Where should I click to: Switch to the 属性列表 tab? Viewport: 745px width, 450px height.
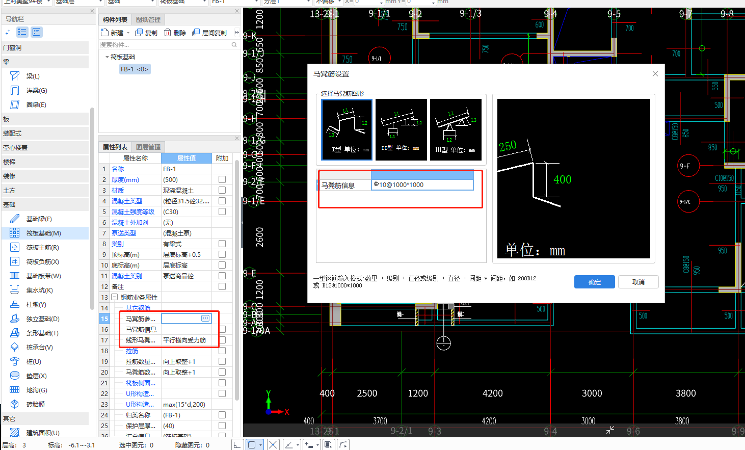(115, 147)
